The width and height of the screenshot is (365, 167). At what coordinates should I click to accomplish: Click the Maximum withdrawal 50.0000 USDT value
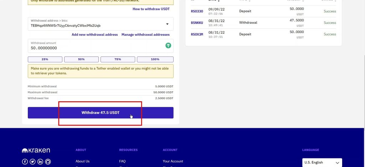pyautogui.click(x=163, y=92)
